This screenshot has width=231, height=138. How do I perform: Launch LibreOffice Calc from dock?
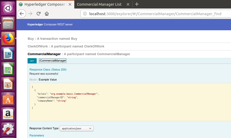tap(8, 69)
